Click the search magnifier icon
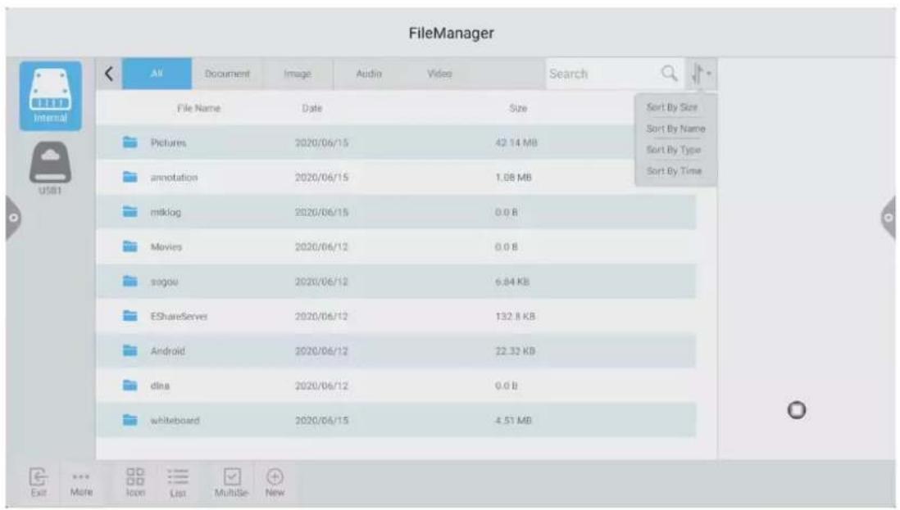 pyautogui.click(x=669, y=74)
